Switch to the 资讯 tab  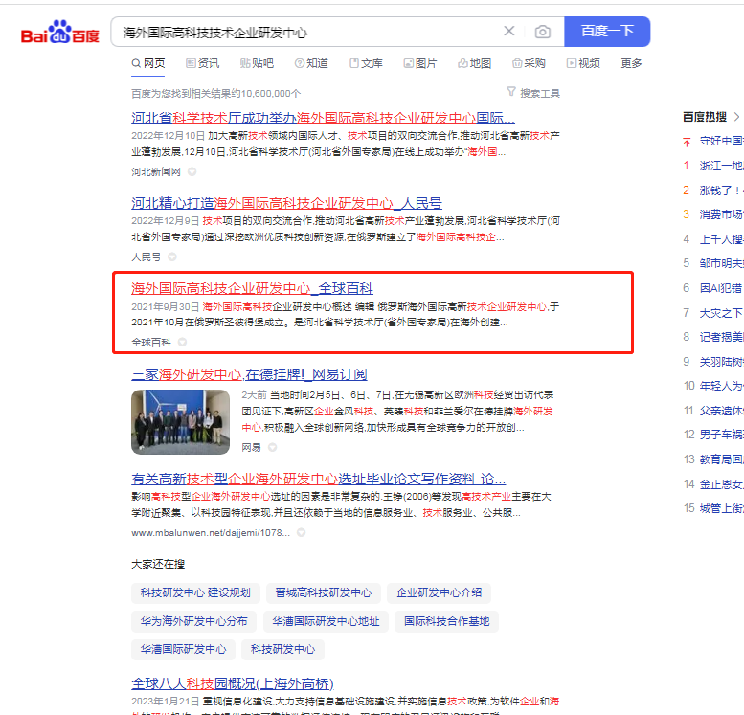(x=203, y=63)
